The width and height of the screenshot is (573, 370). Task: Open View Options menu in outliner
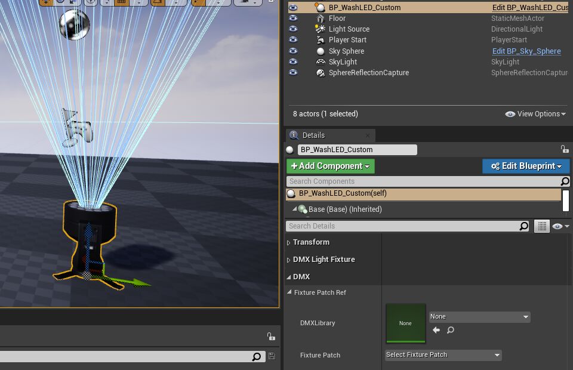pos(535,114)
